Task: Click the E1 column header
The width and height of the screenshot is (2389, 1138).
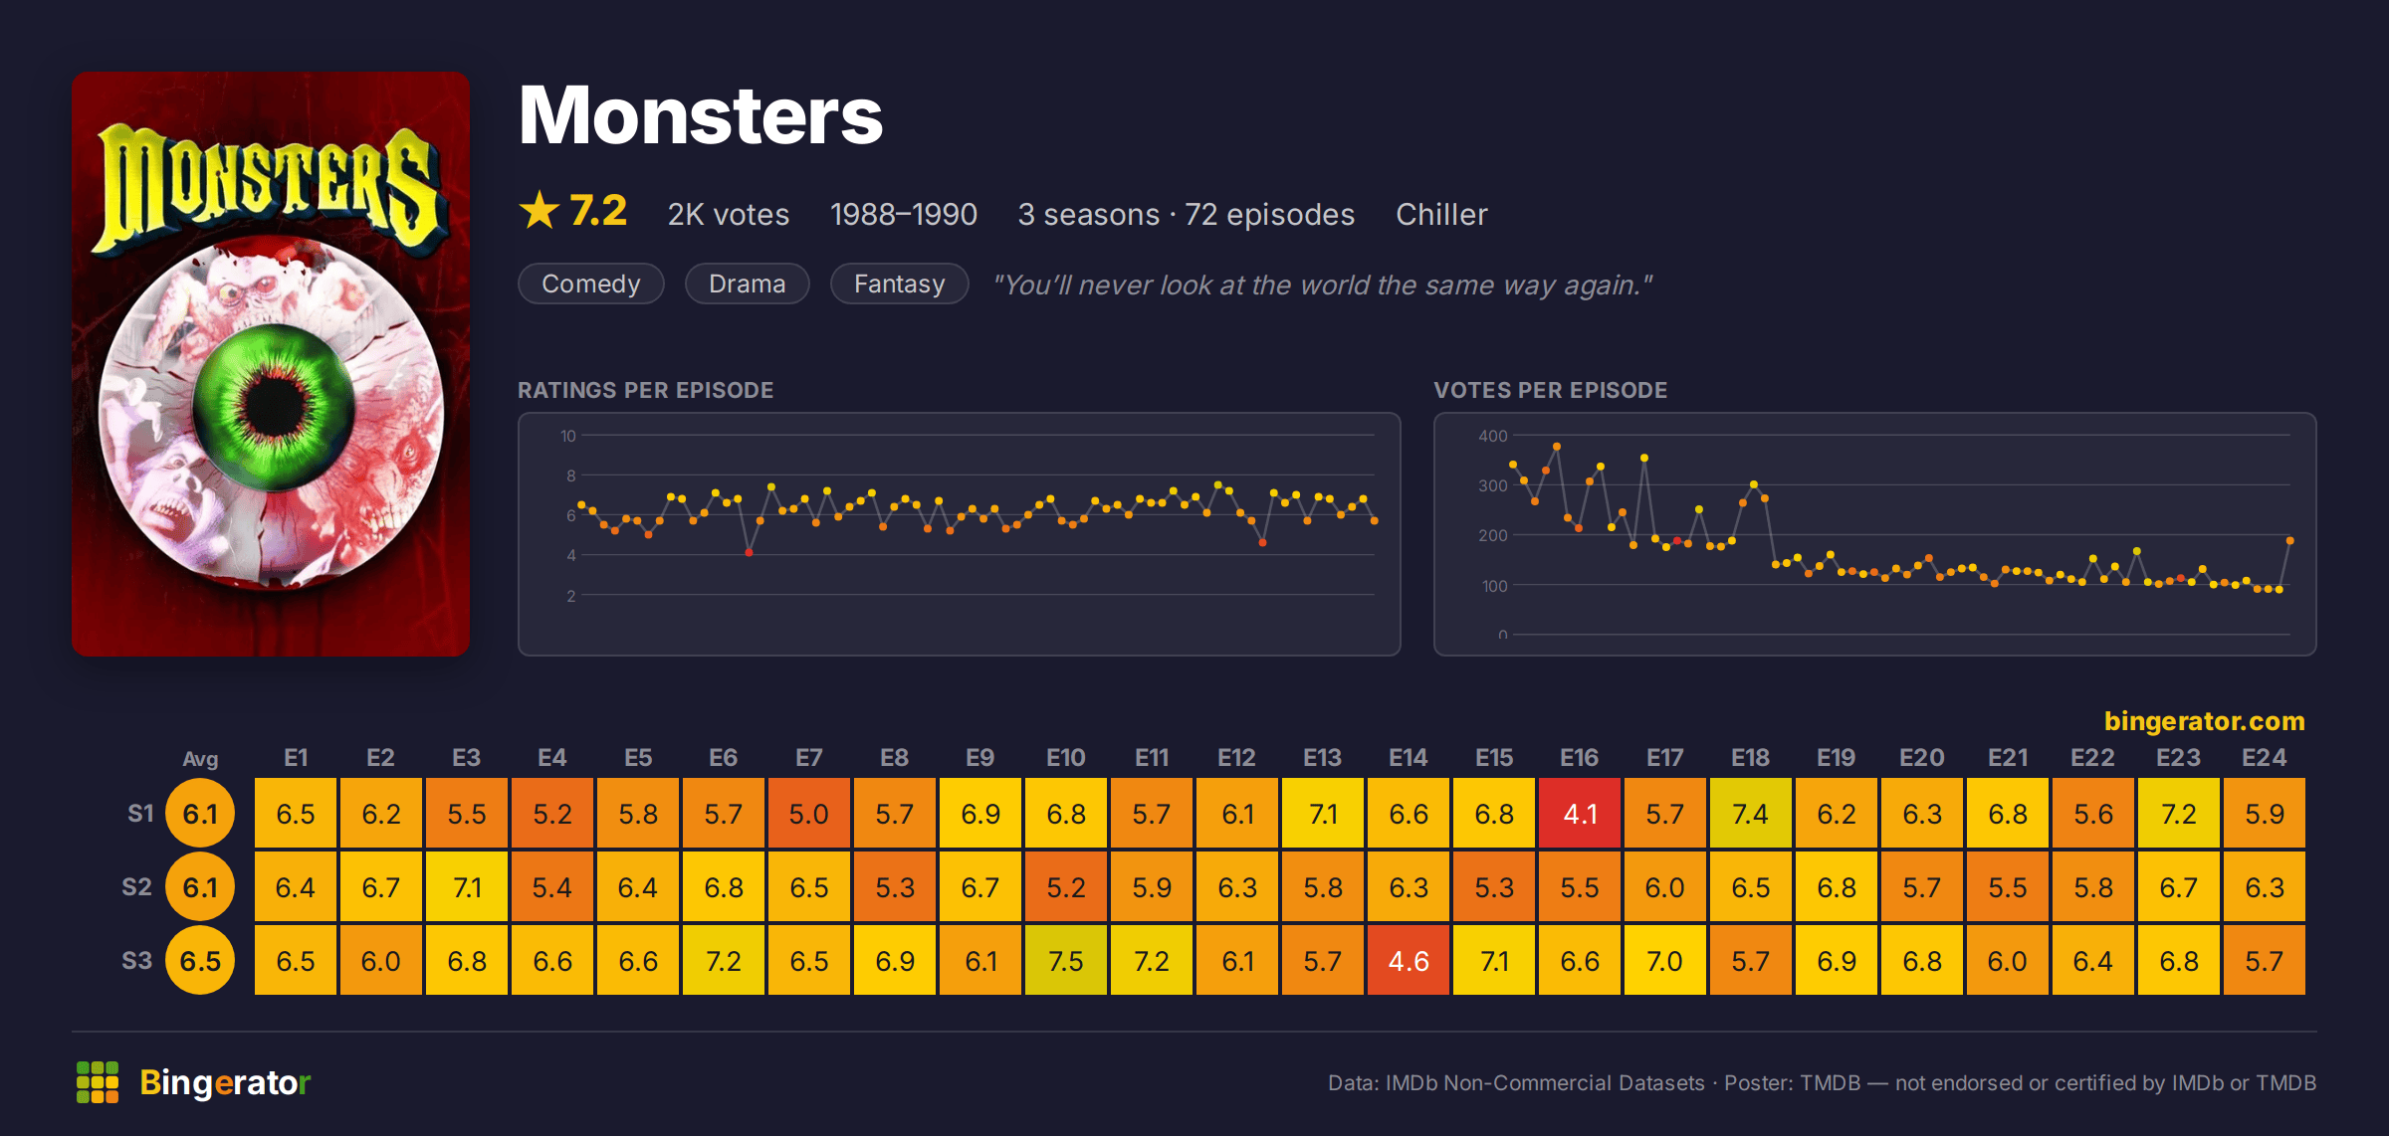Action: point(296,758)
